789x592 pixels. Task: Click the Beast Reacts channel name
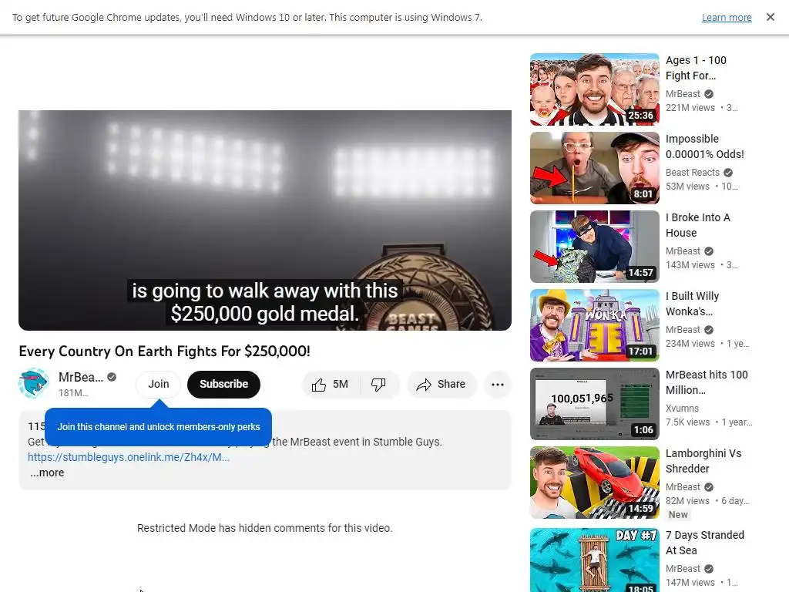tap(693, 172)
